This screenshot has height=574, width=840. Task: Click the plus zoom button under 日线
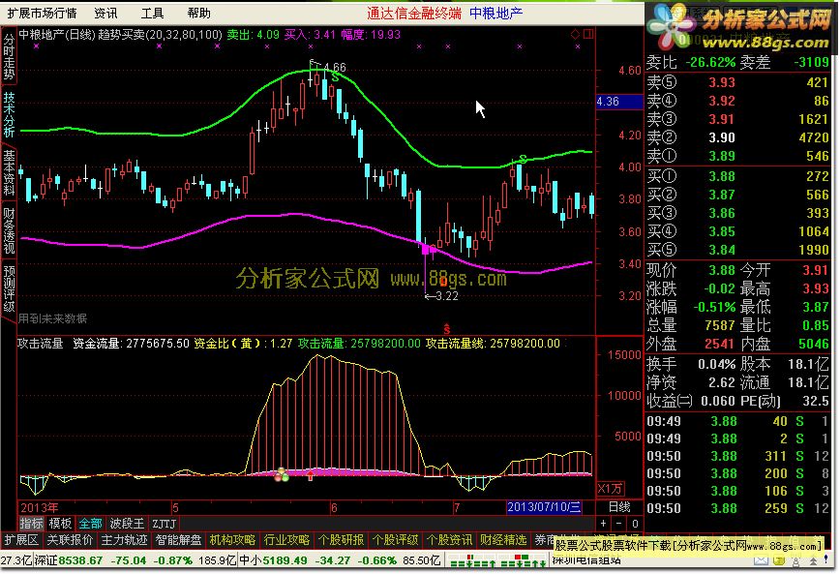click(x=604, y=523)
